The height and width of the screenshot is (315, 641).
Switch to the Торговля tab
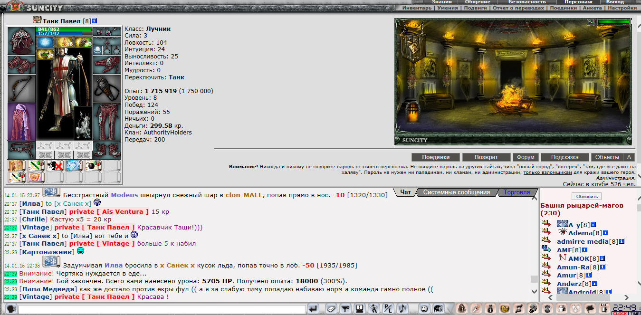pos(517,192)
